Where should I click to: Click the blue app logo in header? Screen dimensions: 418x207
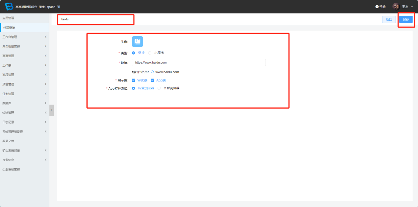9,7
